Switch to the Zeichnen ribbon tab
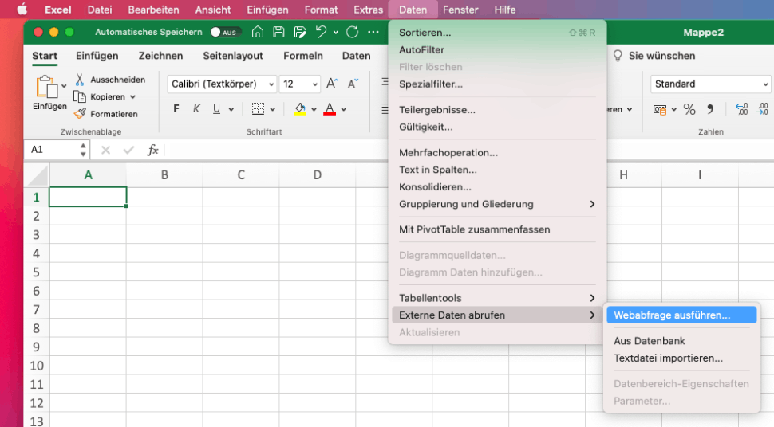This screenshot has width=774, height=427. click(160, 56)
